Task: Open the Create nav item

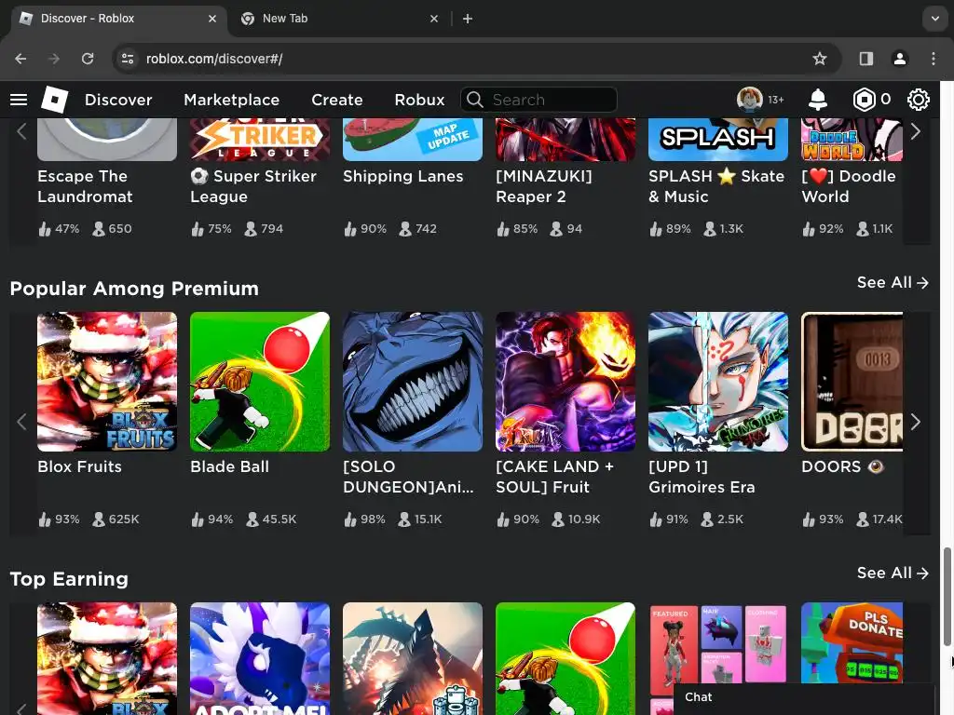Action: coord(336,99)
